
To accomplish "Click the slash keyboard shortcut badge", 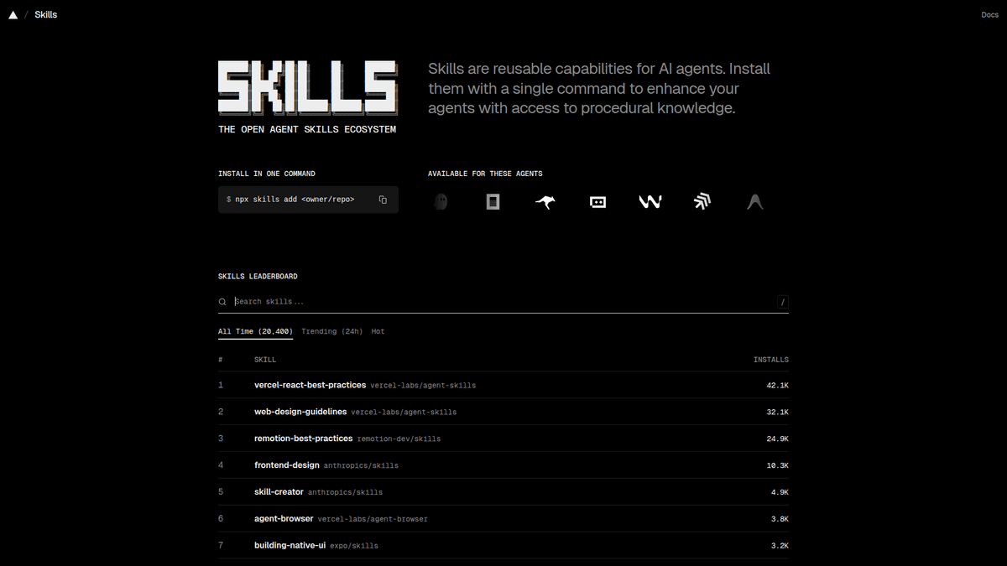I will tap(782, 301).
